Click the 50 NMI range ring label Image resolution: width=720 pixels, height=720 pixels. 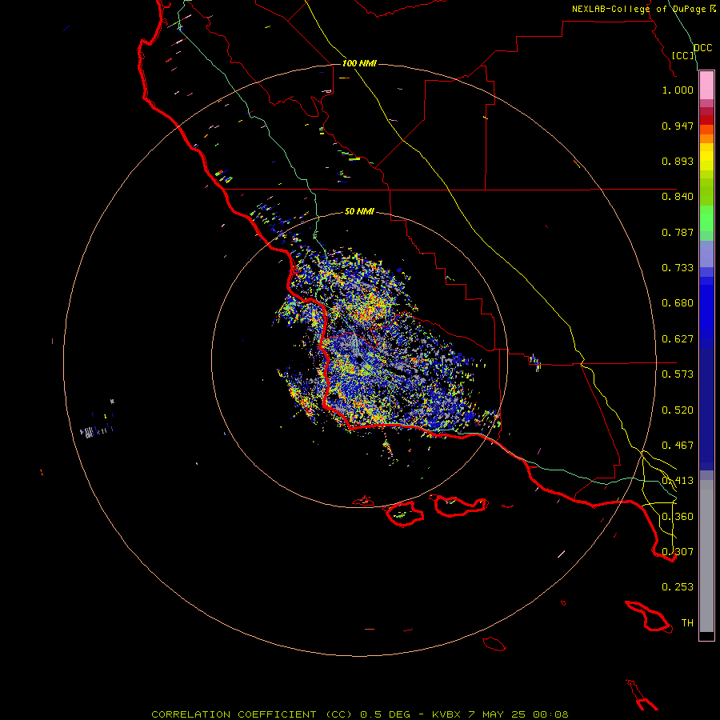click(359, 211)
